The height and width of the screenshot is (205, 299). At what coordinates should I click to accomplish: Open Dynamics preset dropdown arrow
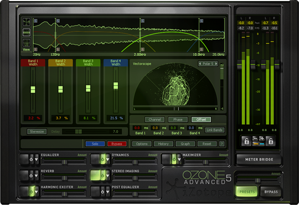click(x=108, y=160)
